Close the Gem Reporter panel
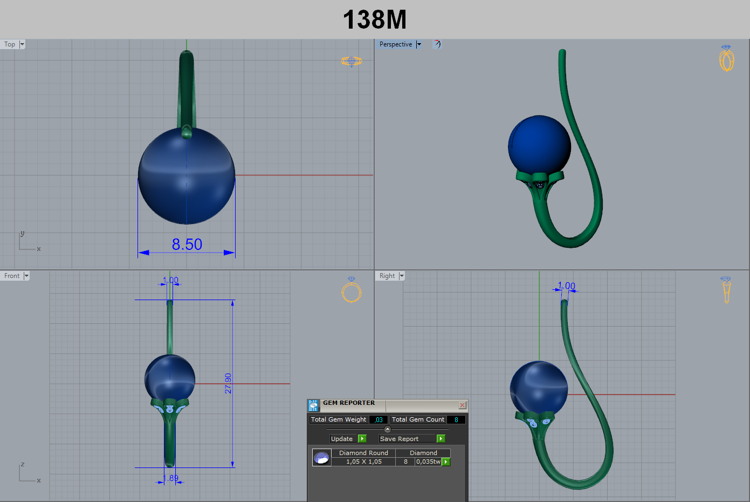Image resolution: width=750 pixels, height=502 pixels. click(462, 405)
